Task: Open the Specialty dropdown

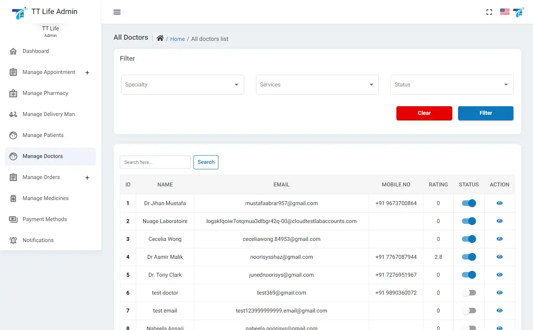Action: click(x=183, y=84)
